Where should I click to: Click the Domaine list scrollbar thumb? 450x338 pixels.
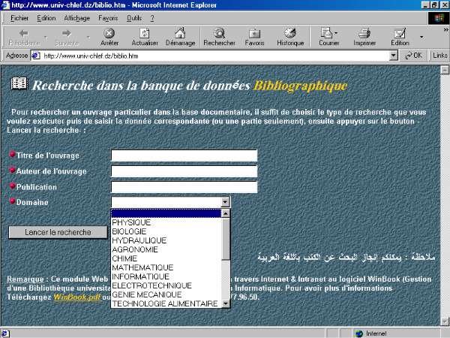click(x=226, y=239)
